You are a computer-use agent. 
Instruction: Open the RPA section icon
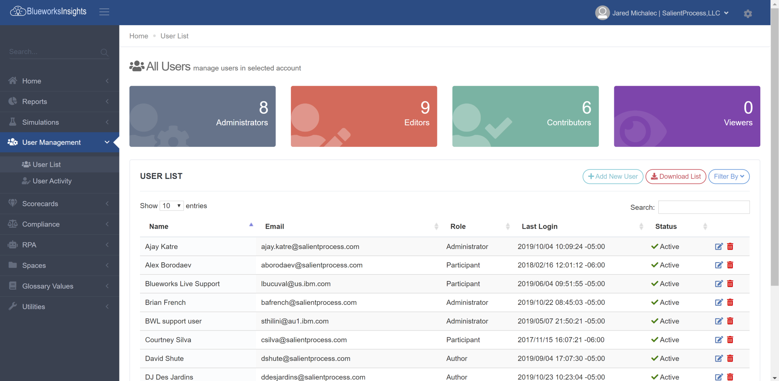[x=12, y=245]
